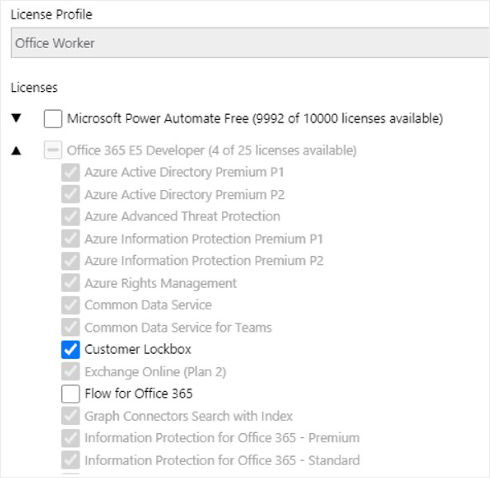Toggle Graph Connectors Search with Index checkbox
This screenshot has width=490, height=478.
70,416
